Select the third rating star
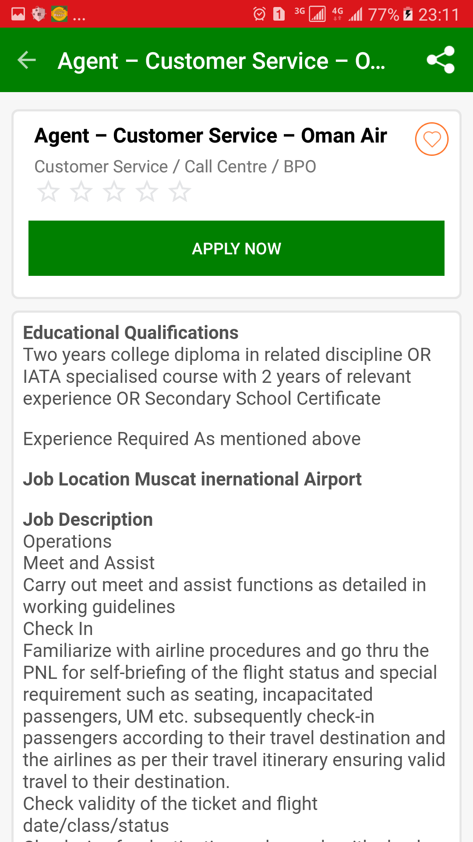The image size is (473, 842). click(114, 192)
